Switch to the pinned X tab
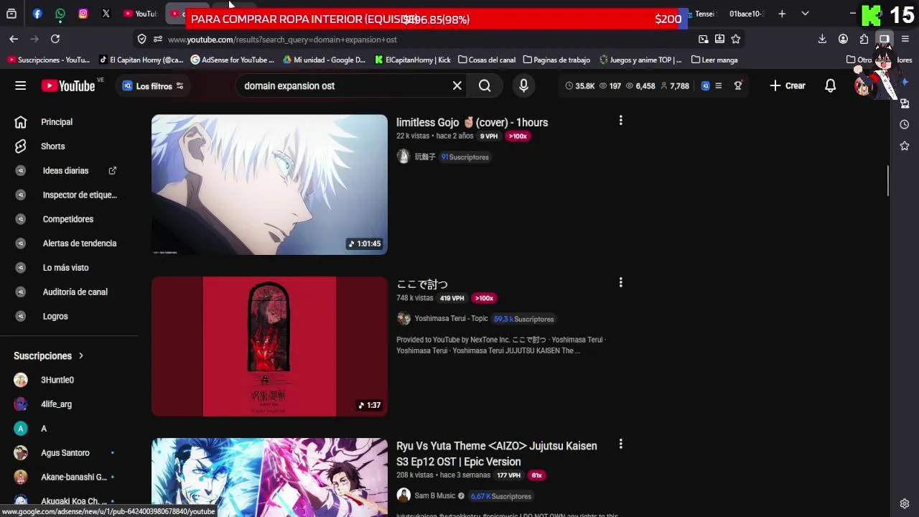 click(x=106, y=14)
